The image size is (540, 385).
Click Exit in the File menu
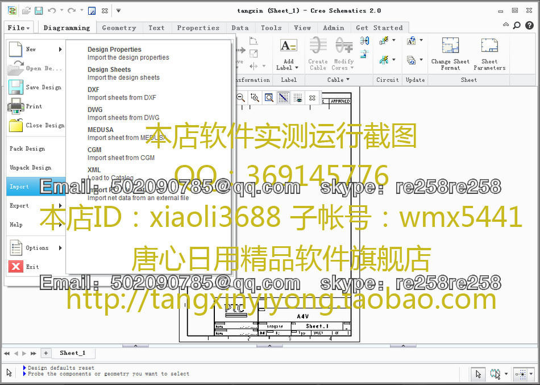coord(36,267)
